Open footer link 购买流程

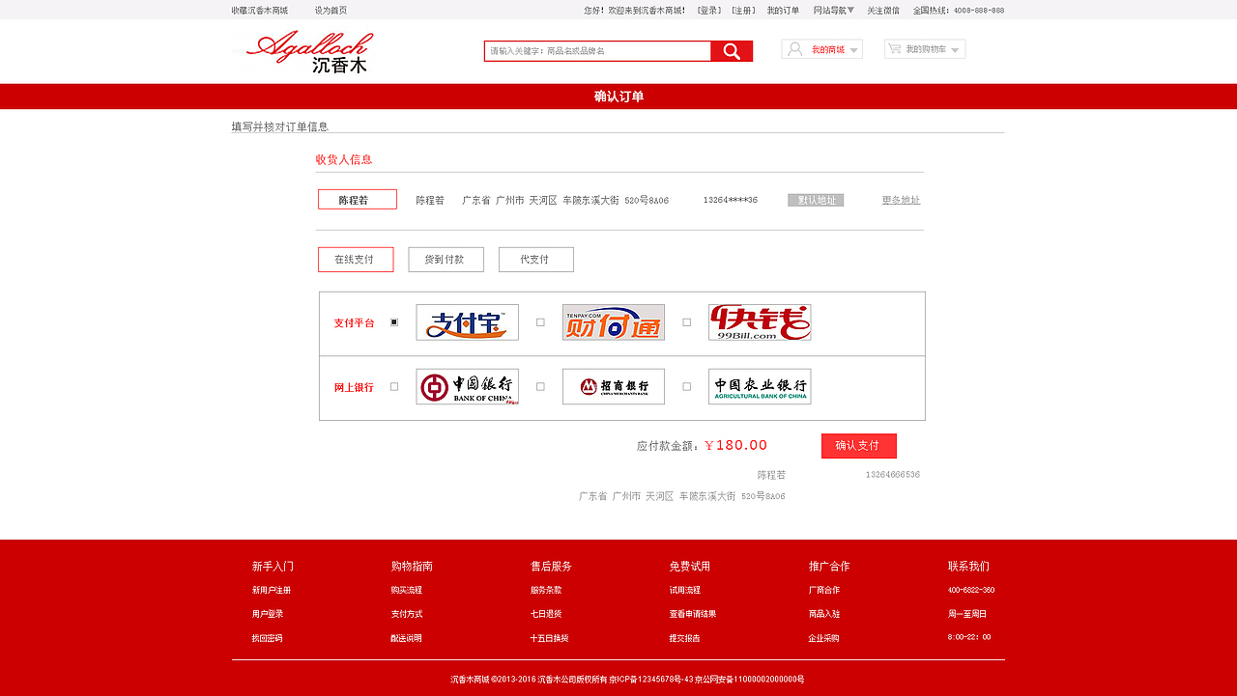click(x=407, y=590)
